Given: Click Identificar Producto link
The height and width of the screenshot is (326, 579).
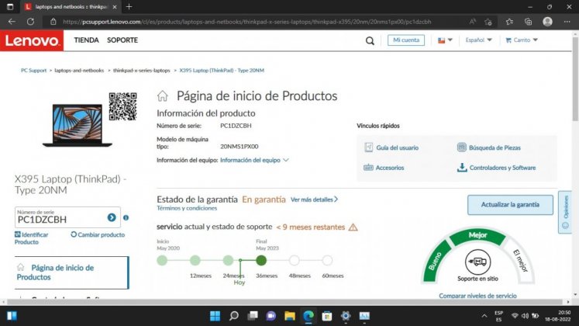Looking at the screenshot, I should pos(31,238).
